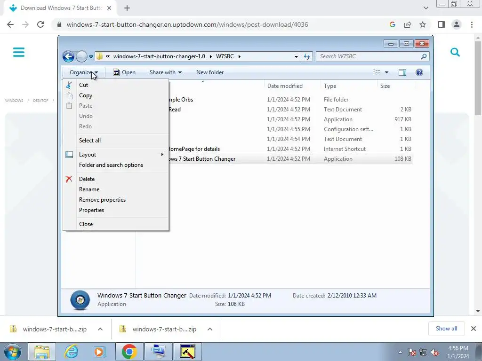
Task: Expand the Layout submenu
Action: [x=116, y=155]
